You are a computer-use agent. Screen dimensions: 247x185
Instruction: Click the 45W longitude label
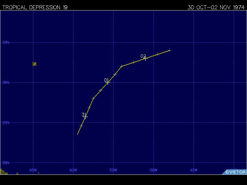(194, 170)
